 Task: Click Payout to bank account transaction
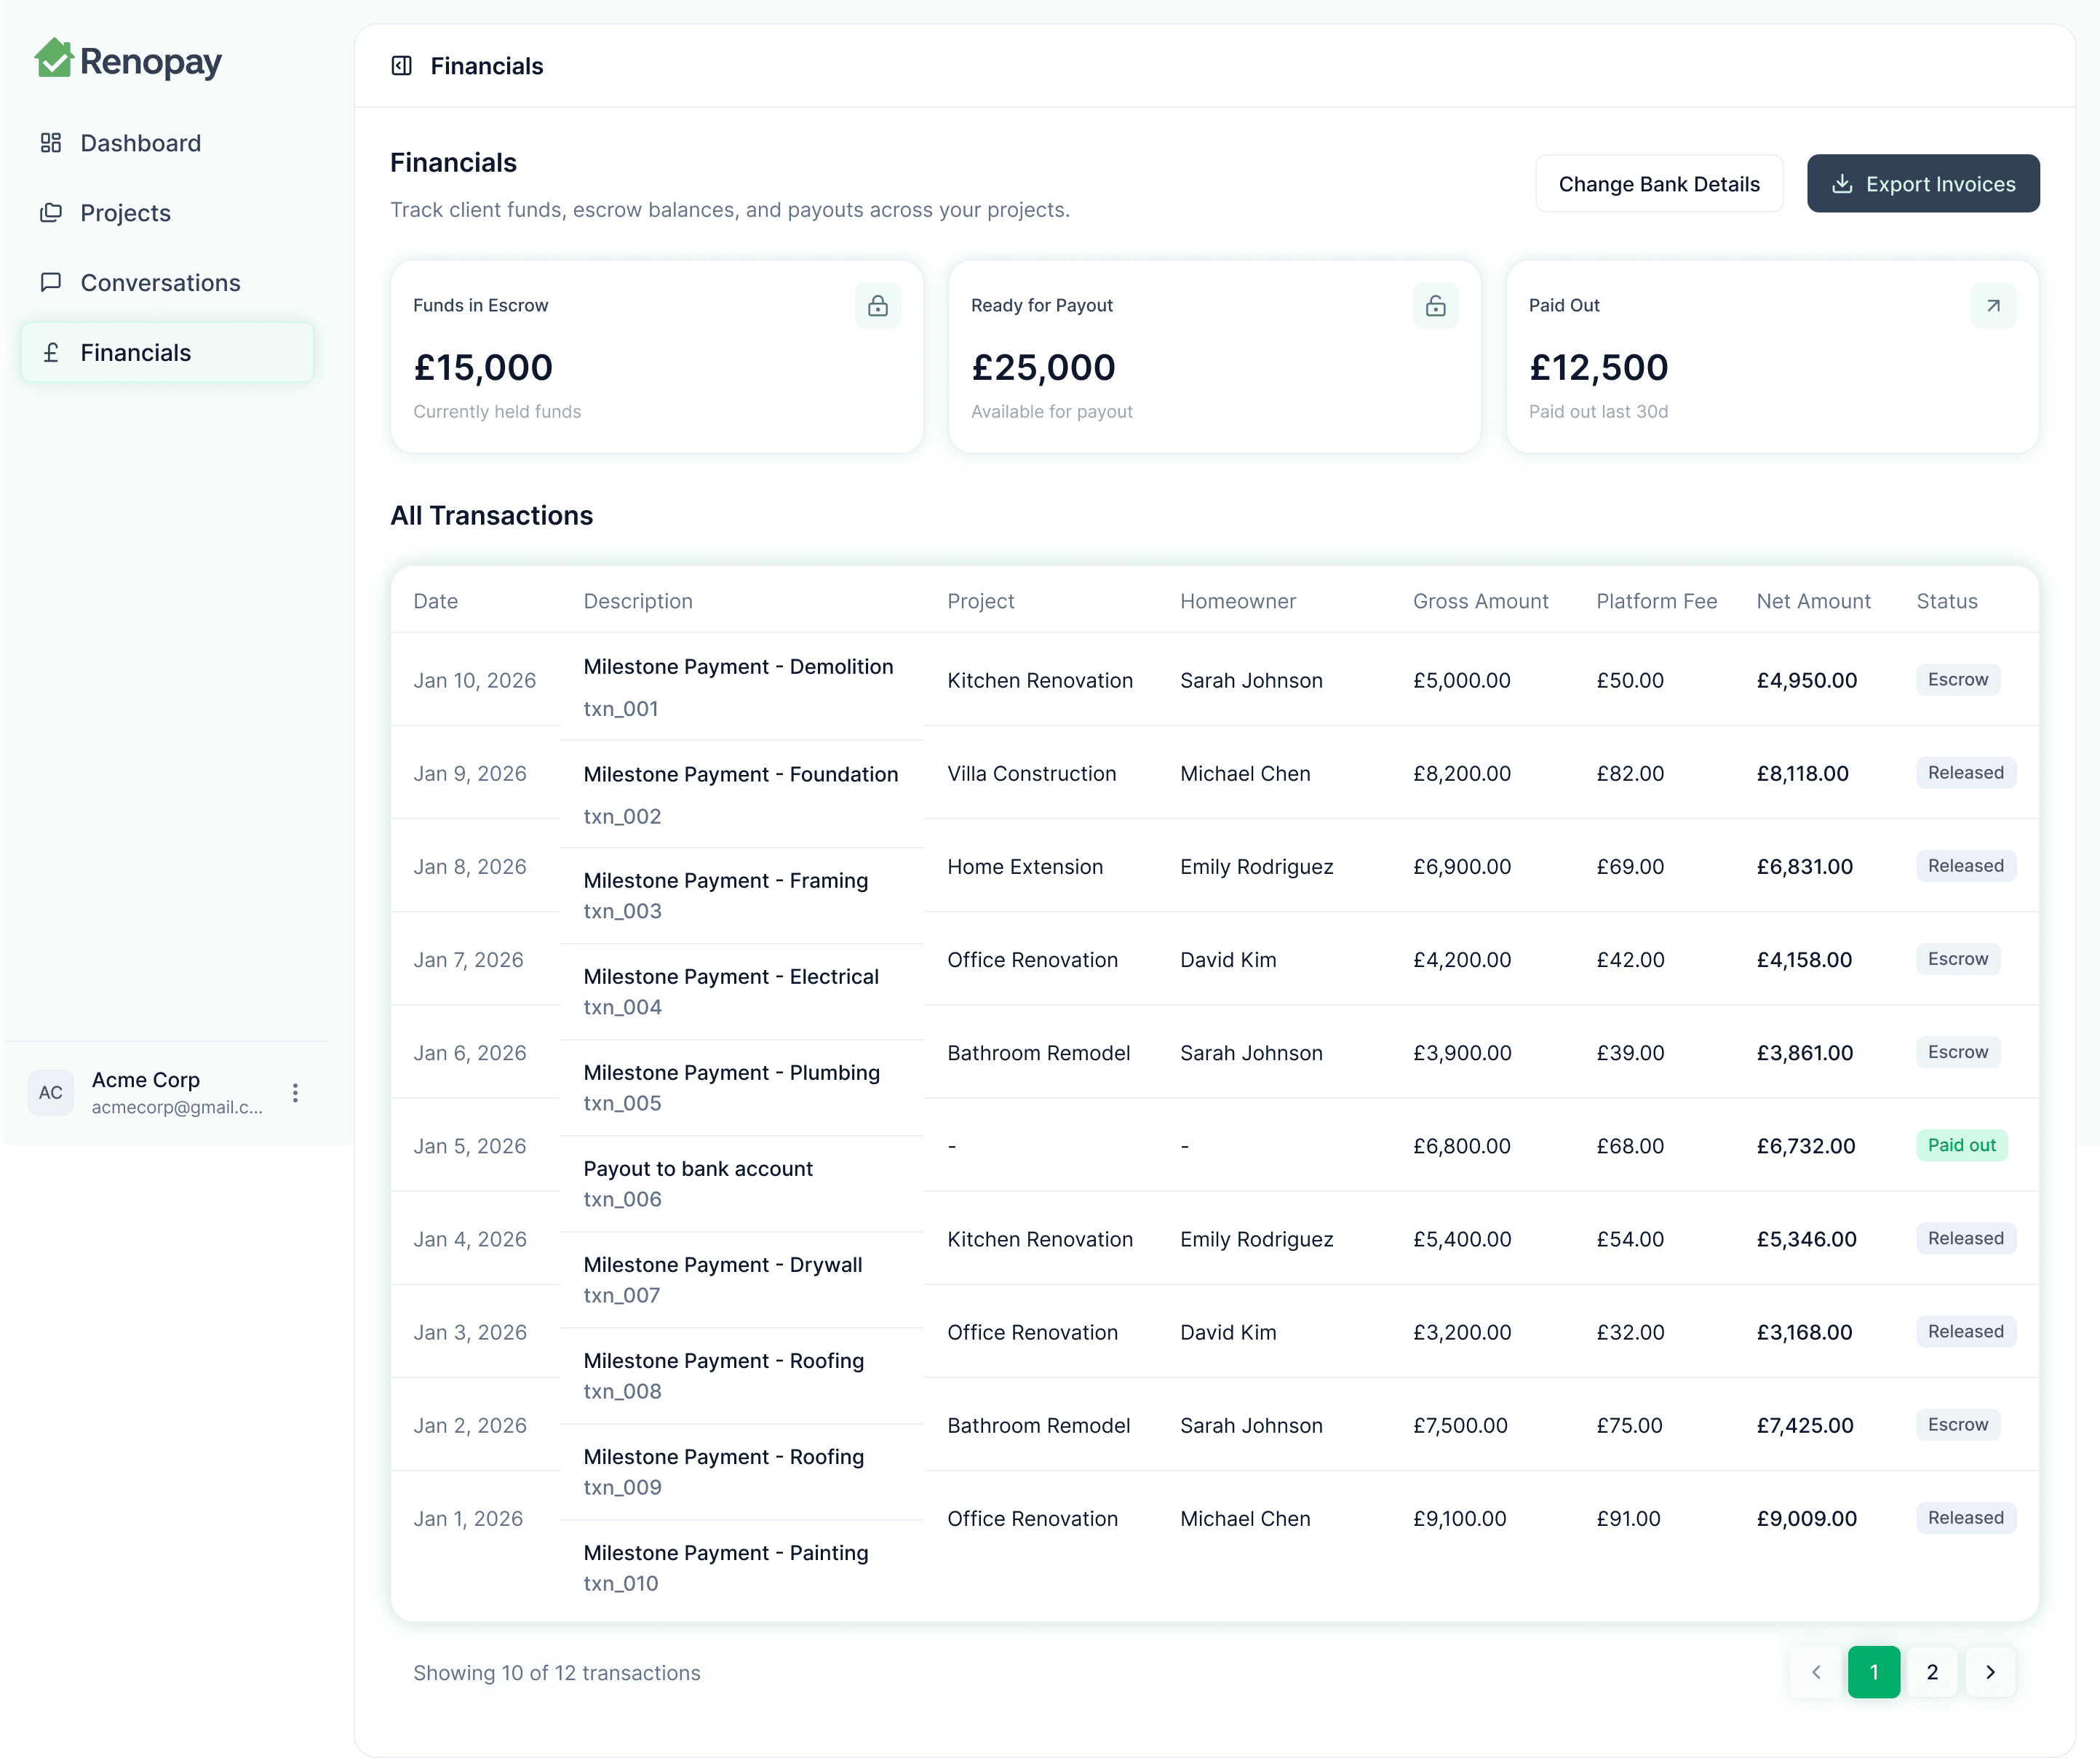(698, 1169)
